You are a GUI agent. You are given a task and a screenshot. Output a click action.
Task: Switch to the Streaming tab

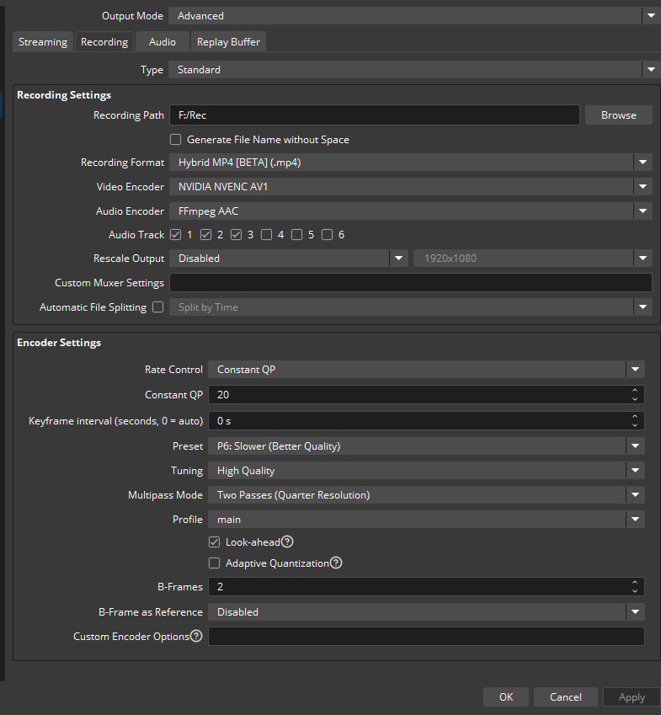coord(43,42)
